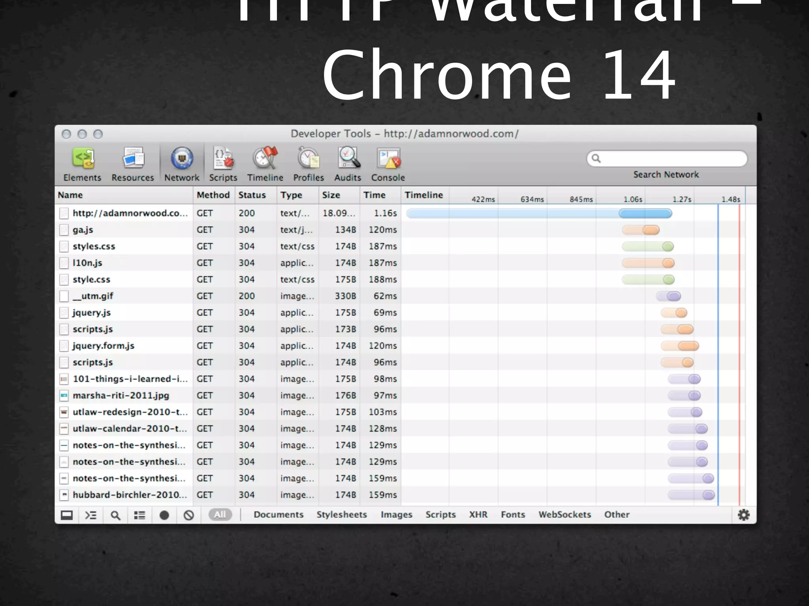Open the Audits panel
The width and height of the screenshot is (809, 606).
[348, 165]
